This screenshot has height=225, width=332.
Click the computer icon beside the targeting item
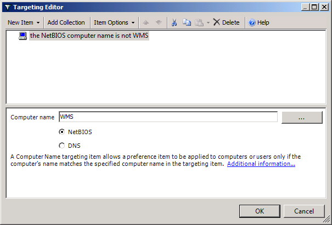pos(23,36)
